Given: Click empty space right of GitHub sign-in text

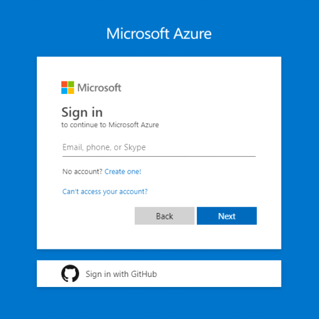Looking at the screenshot, I should point(218,274).
